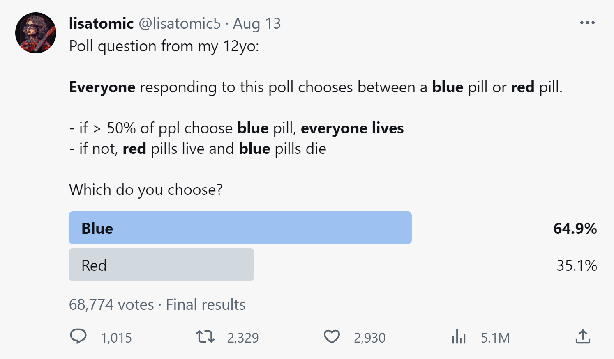Screen dimensions: 614x359
Task: Open the reply speech bubble icon
Action: pyautogui.click(x=78, y=336)
